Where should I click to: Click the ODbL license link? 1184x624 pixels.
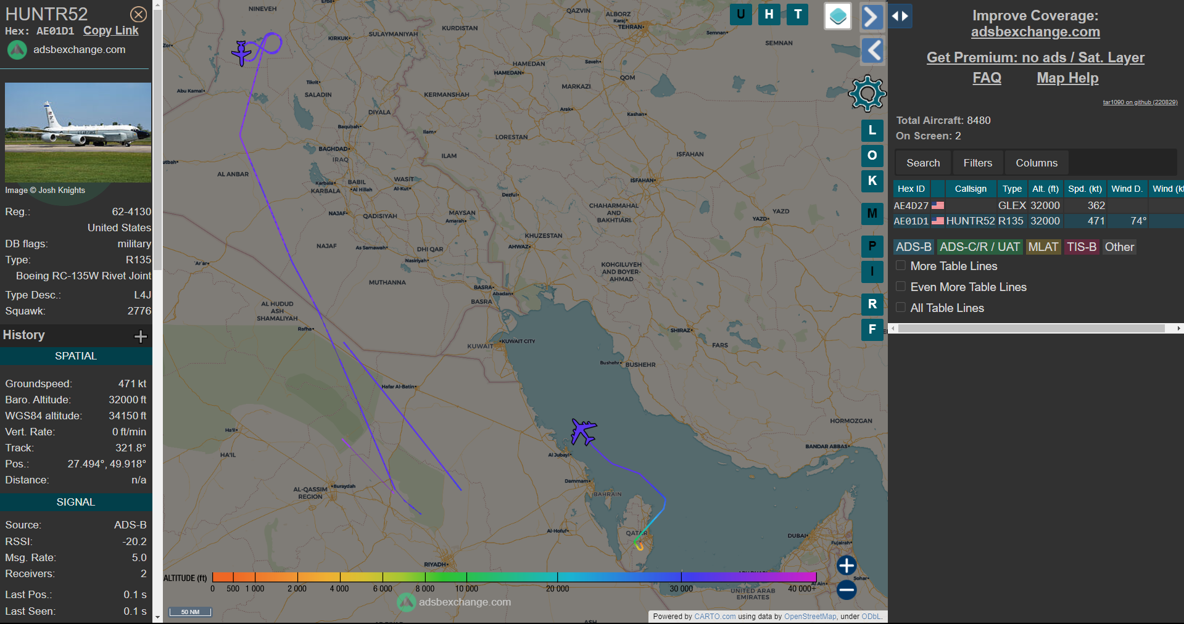coord(871,617)
